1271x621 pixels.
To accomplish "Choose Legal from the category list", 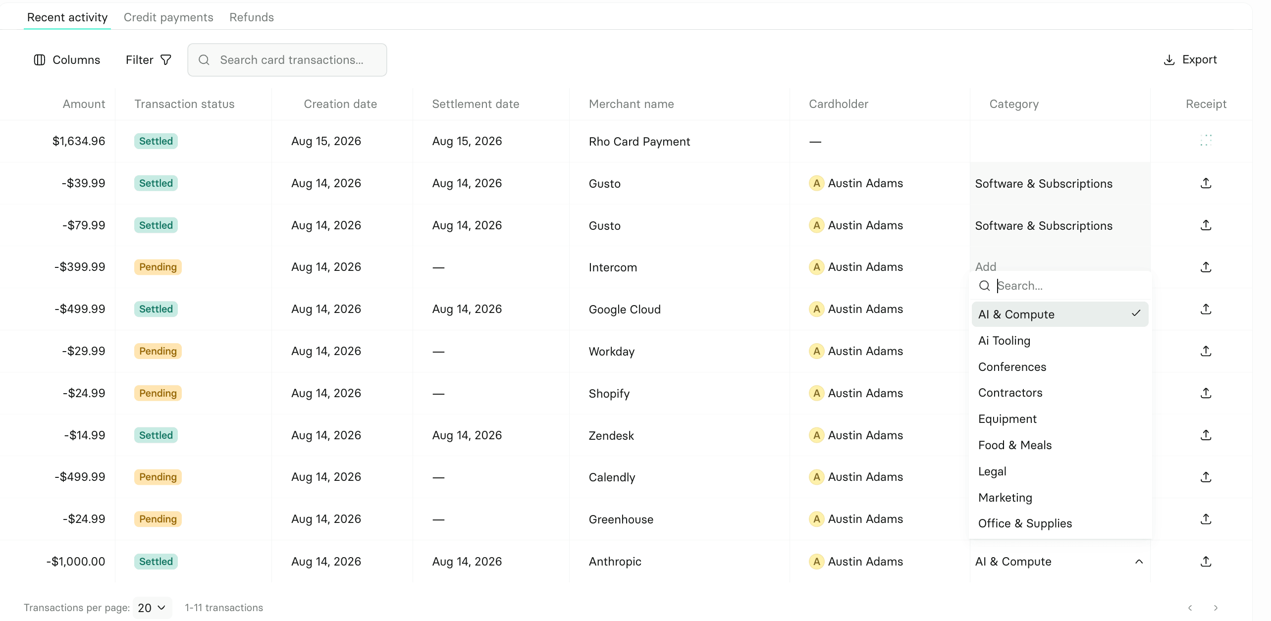I will (x=1060, y=471).
